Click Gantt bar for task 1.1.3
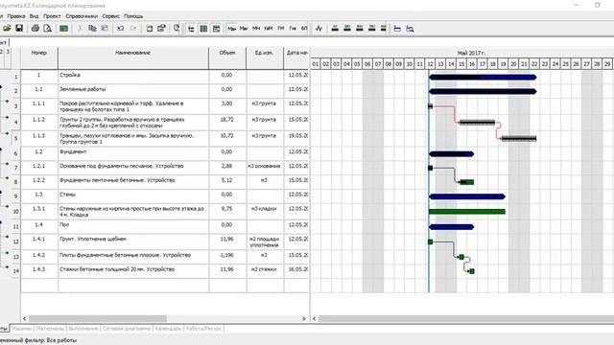614x345 pixels. coord(519,138)
